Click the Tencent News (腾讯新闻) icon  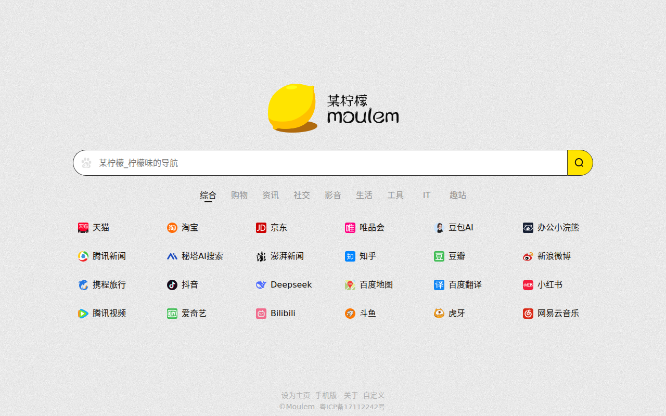click(x=83, y=256)
